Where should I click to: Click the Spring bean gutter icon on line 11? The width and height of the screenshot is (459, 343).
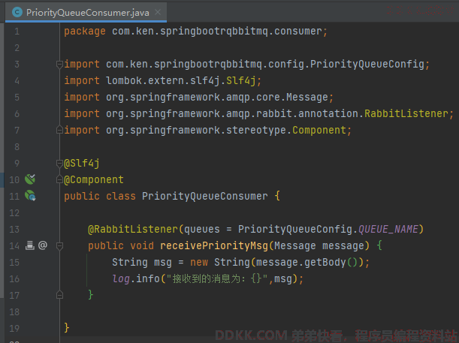click(30, 196)
